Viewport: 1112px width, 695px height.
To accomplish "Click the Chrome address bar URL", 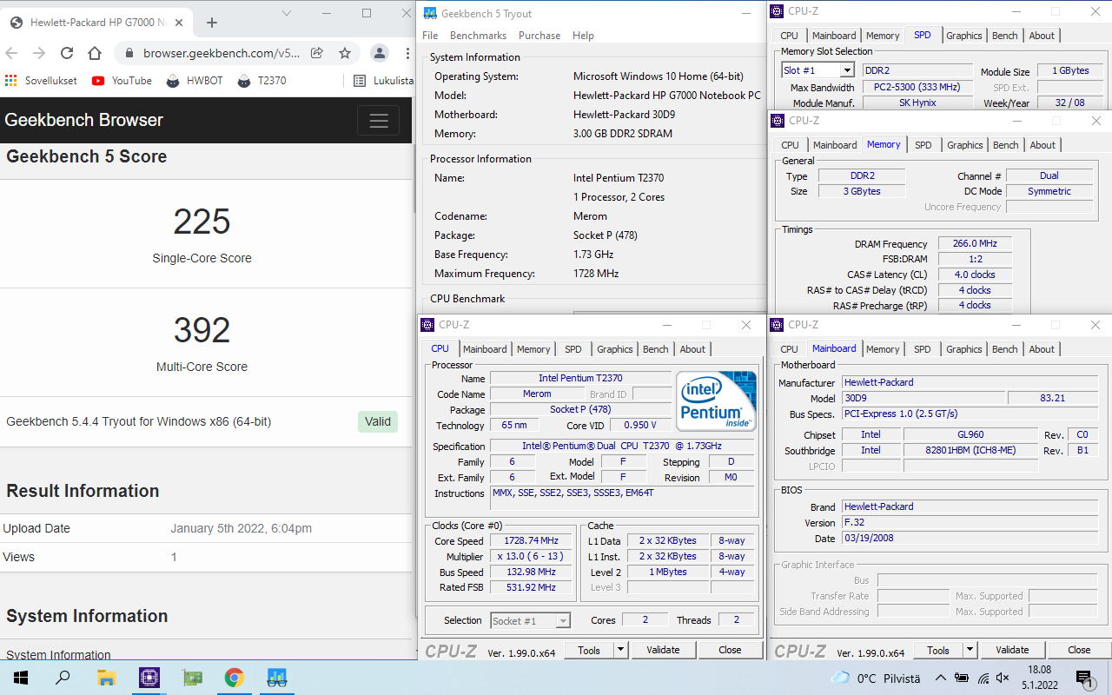I will pos(222,53).
